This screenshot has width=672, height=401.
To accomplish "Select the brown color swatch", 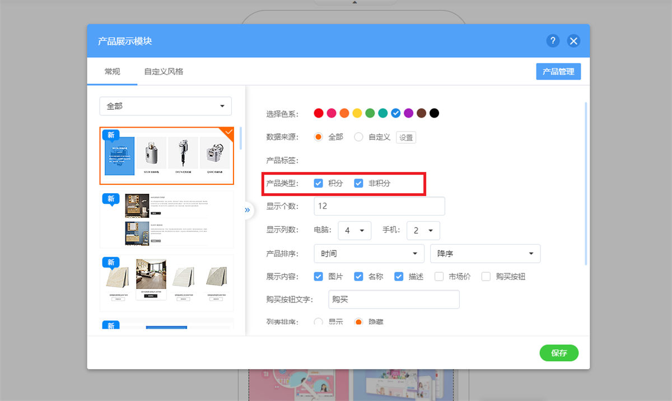I will [x=422, y=113].
